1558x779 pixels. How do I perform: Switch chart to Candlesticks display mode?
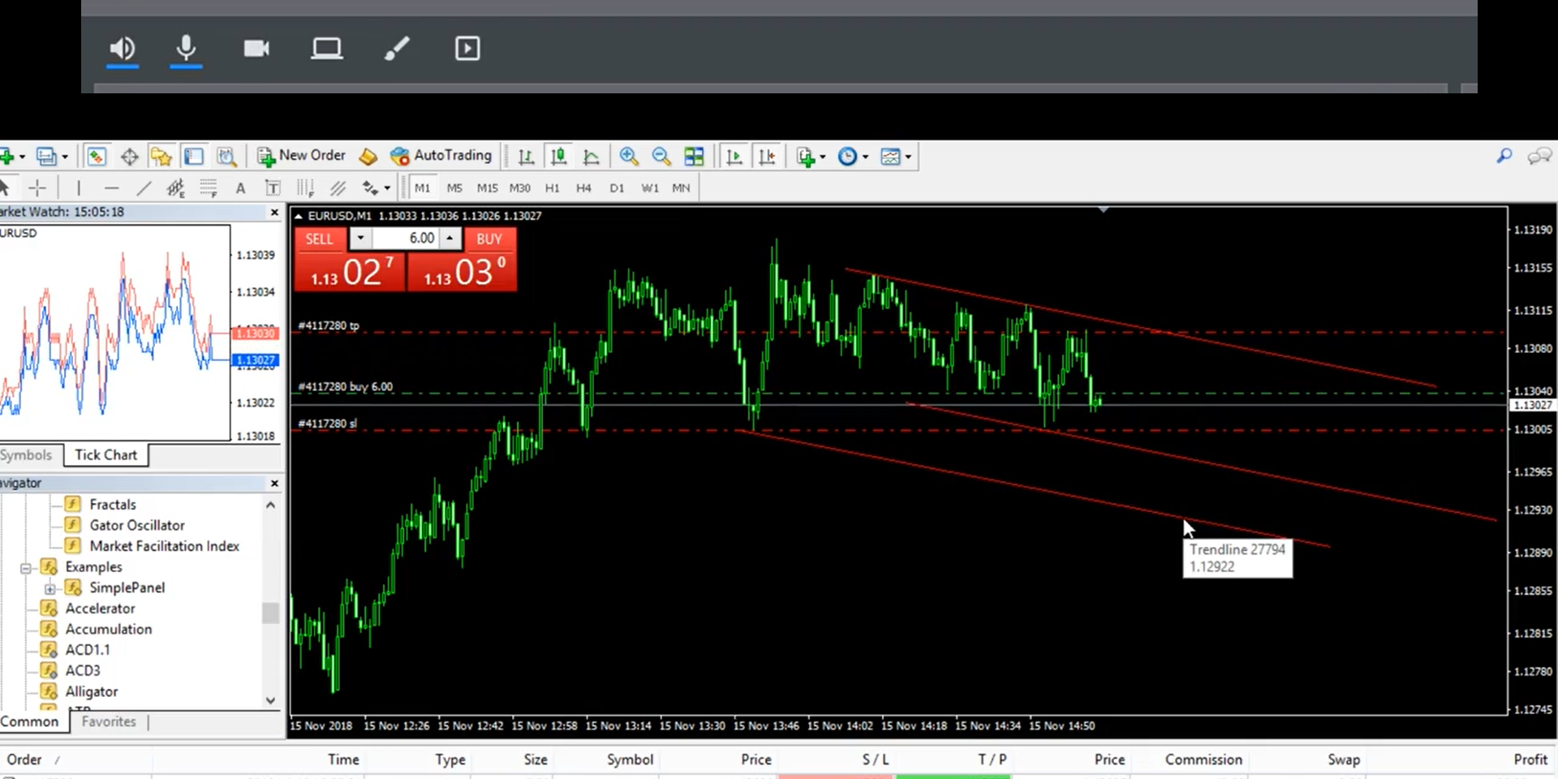tap(558, 156)
